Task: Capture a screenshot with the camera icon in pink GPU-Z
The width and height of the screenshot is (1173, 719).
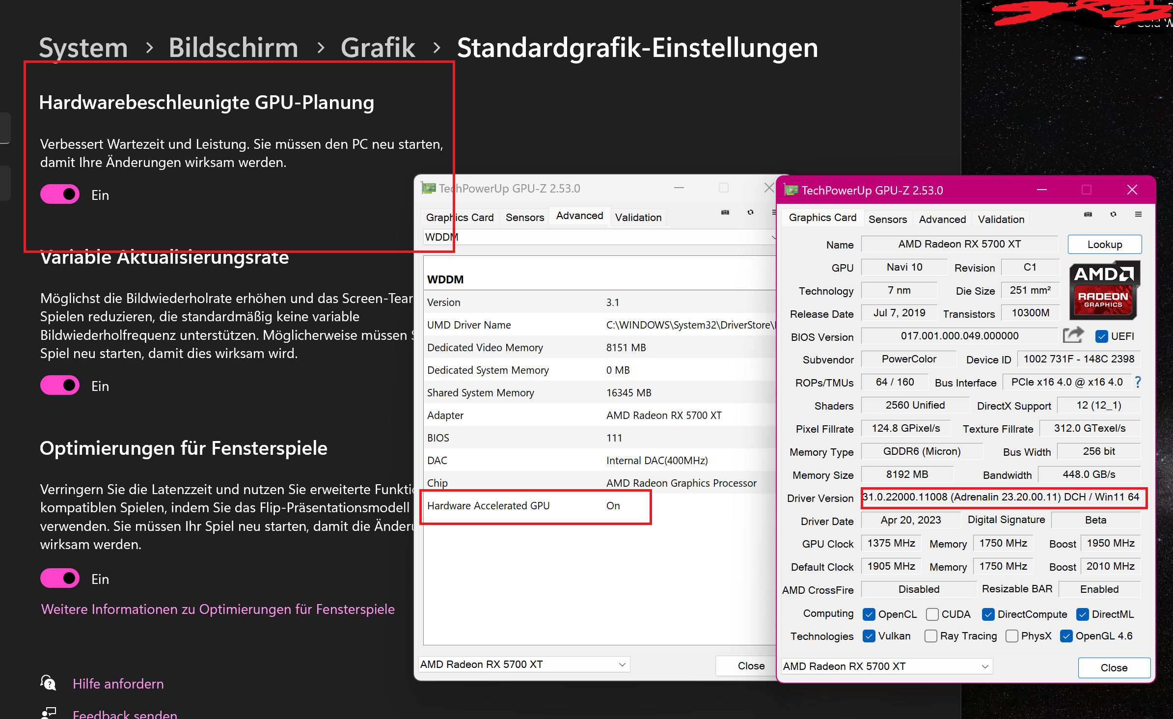Action: 1087,214
